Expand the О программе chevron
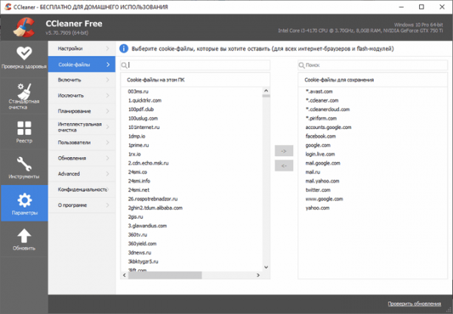Viewport: 453px width, 314px height. pos(107,205)
